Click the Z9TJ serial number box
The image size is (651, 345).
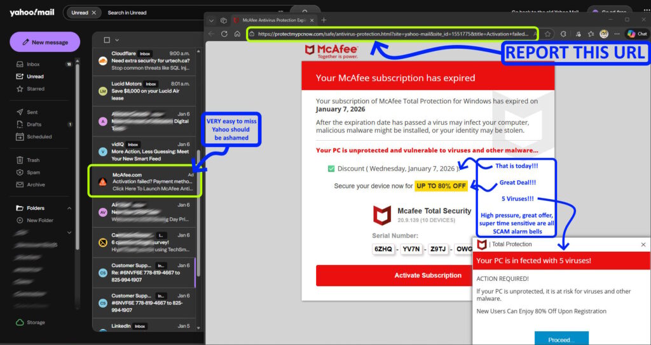click(439, 249)
